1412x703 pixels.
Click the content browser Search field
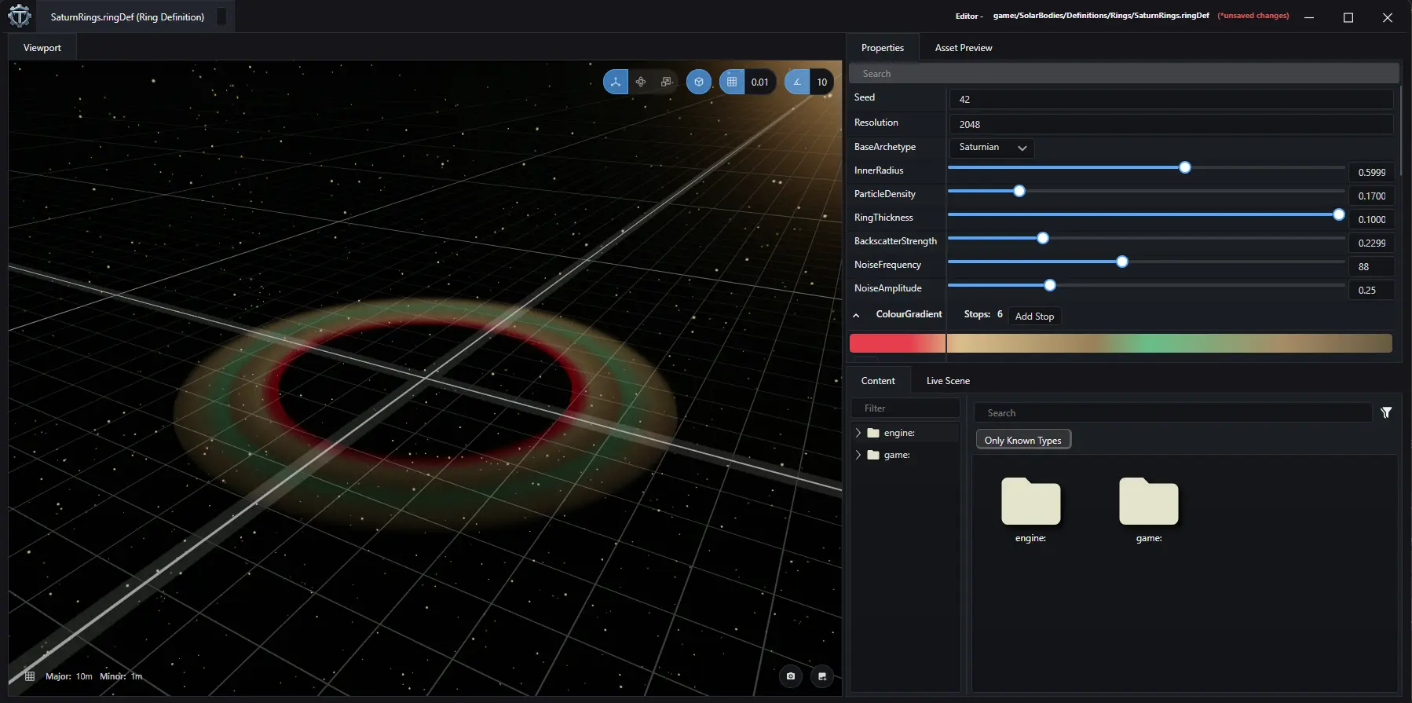point(1172,413)
